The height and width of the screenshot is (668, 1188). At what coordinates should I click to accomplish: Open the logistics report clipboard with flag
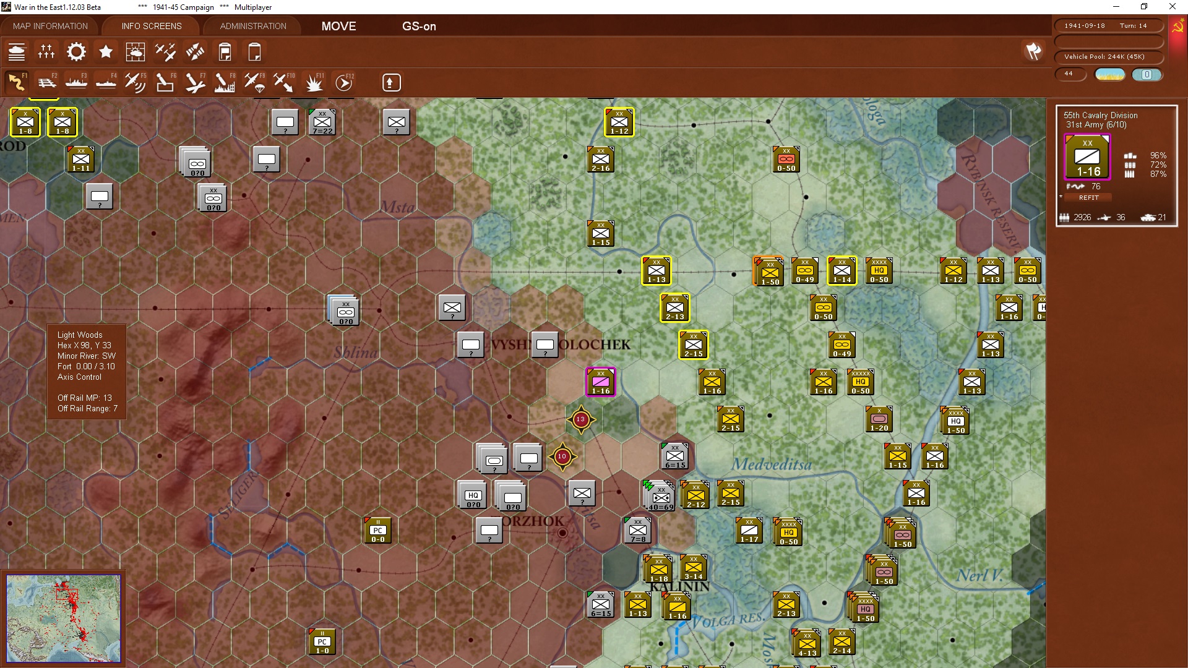pyautogui.click(x=225, y=52)
